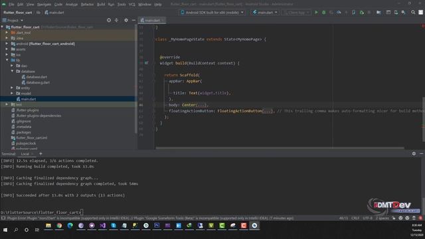Collapse all icon in Project panel header
Screen dimensions: 425x239
point(116,21)
